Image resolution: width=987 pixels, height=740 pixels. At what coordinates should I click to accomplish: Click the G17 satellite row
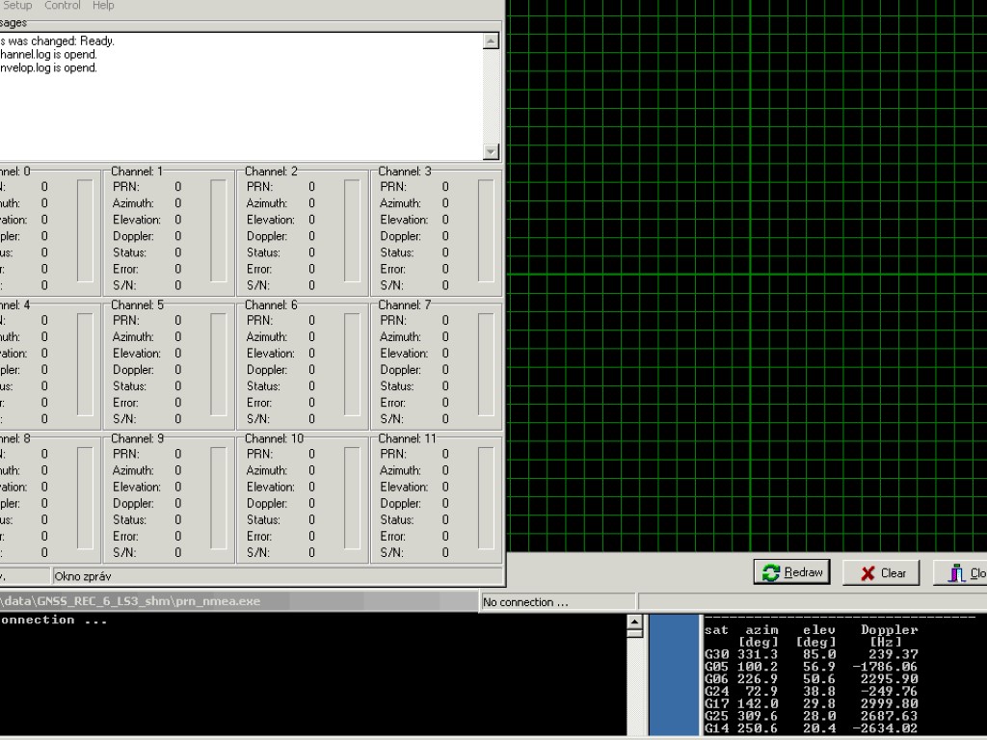pos(811,703)
